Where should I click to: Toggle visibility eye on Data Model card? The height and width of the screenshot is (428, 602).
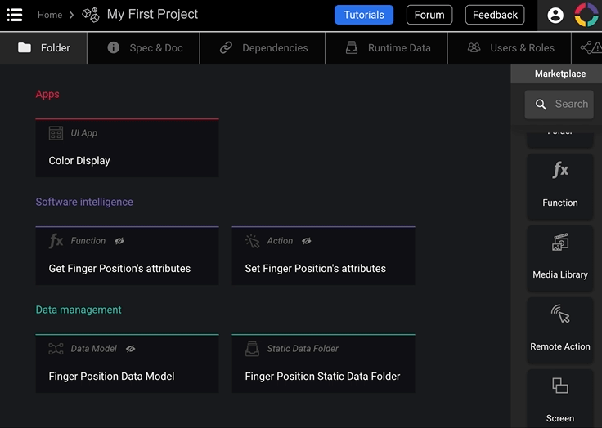[x=131, y=349]
